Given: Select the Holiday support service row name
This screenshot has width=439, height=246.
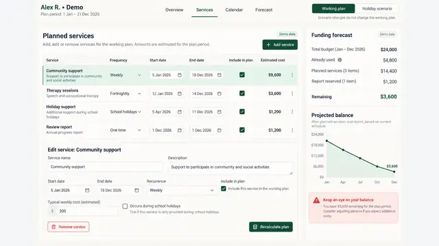Looking at the screenshot, I should [61, 107].
